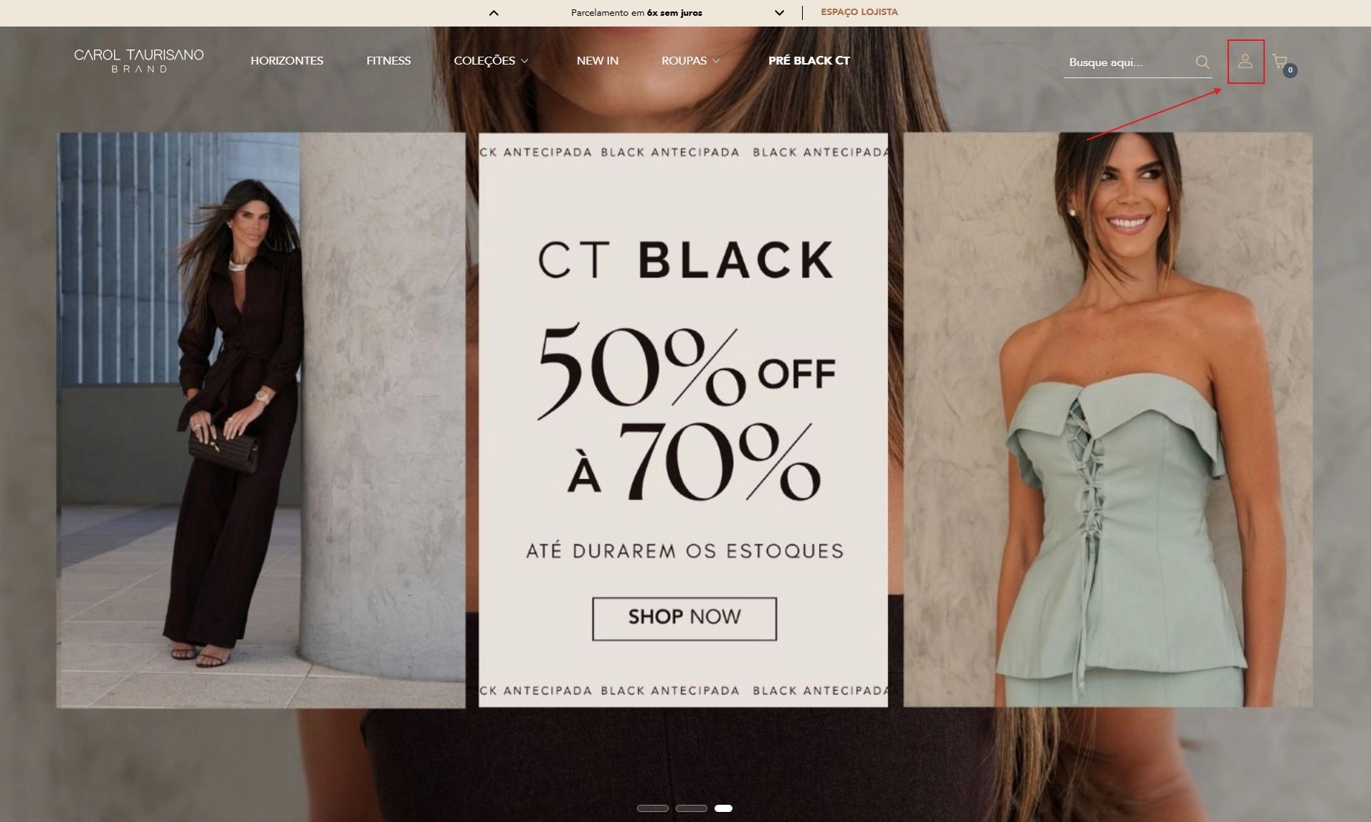Click the Busque aqui search field
Screen dimensions: 1371x822
tap(1129, 62)
